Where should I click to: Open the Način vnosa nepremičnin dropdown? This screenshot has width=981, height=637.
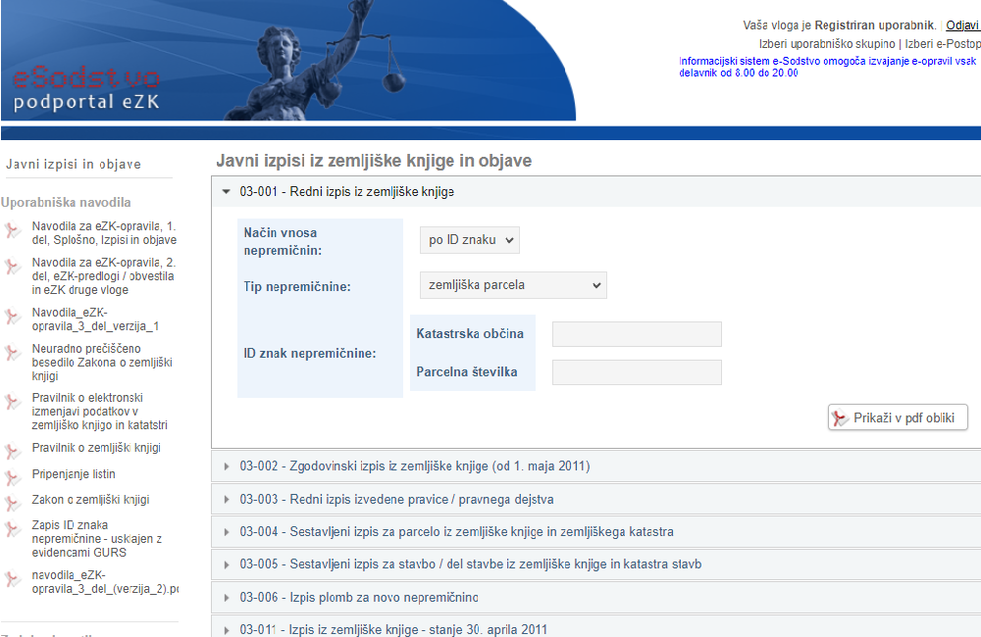469,240
